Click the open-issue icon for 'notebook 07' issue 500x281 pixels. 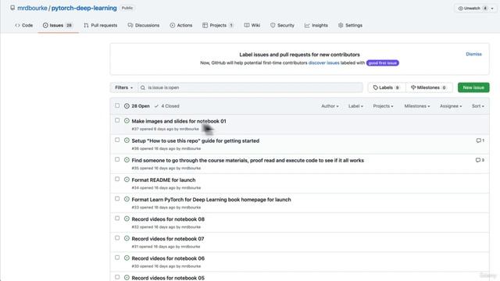(x=127, y=238)
